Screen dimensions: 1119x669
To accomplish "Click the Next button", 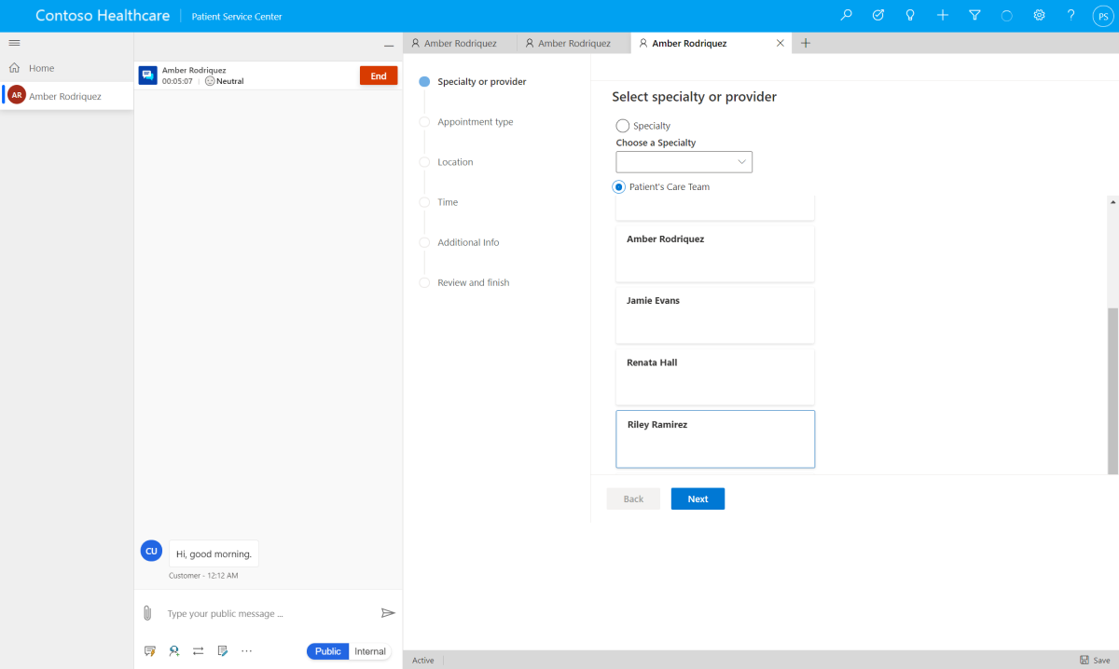I will [698, 498].
